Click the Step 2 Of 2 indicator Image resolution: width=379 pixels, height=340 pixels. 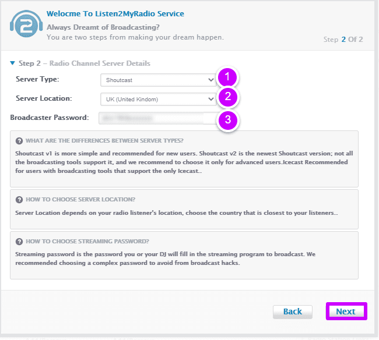click(x=343, y=40)
